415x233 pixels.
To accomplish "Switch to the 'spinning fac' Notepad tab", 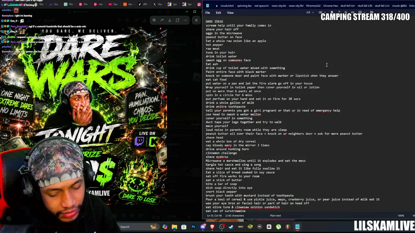I will [244, 6].
